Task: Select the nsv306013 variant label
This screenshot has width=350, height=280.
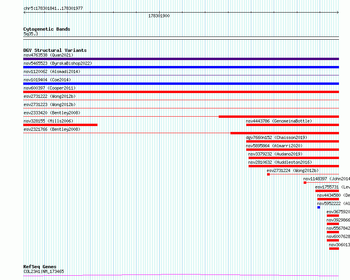Action: (339, 245)
